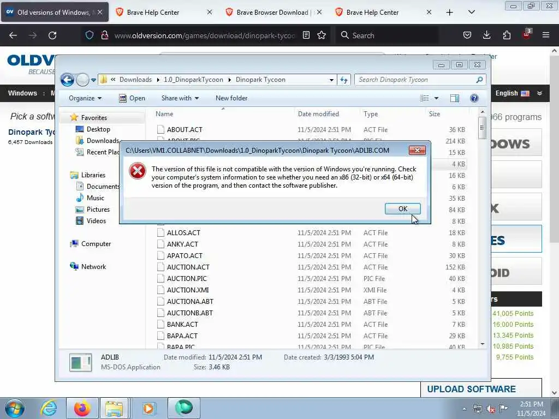Open Firefox extensions puzzle icon
The image size is (559, 419).
tap(507, 35)
